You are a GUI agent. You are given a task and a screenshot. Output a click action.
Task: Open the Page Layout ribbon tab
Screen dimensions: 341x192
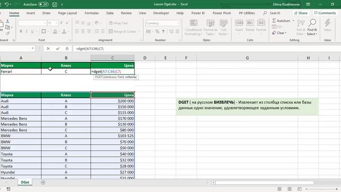point(68,13)
